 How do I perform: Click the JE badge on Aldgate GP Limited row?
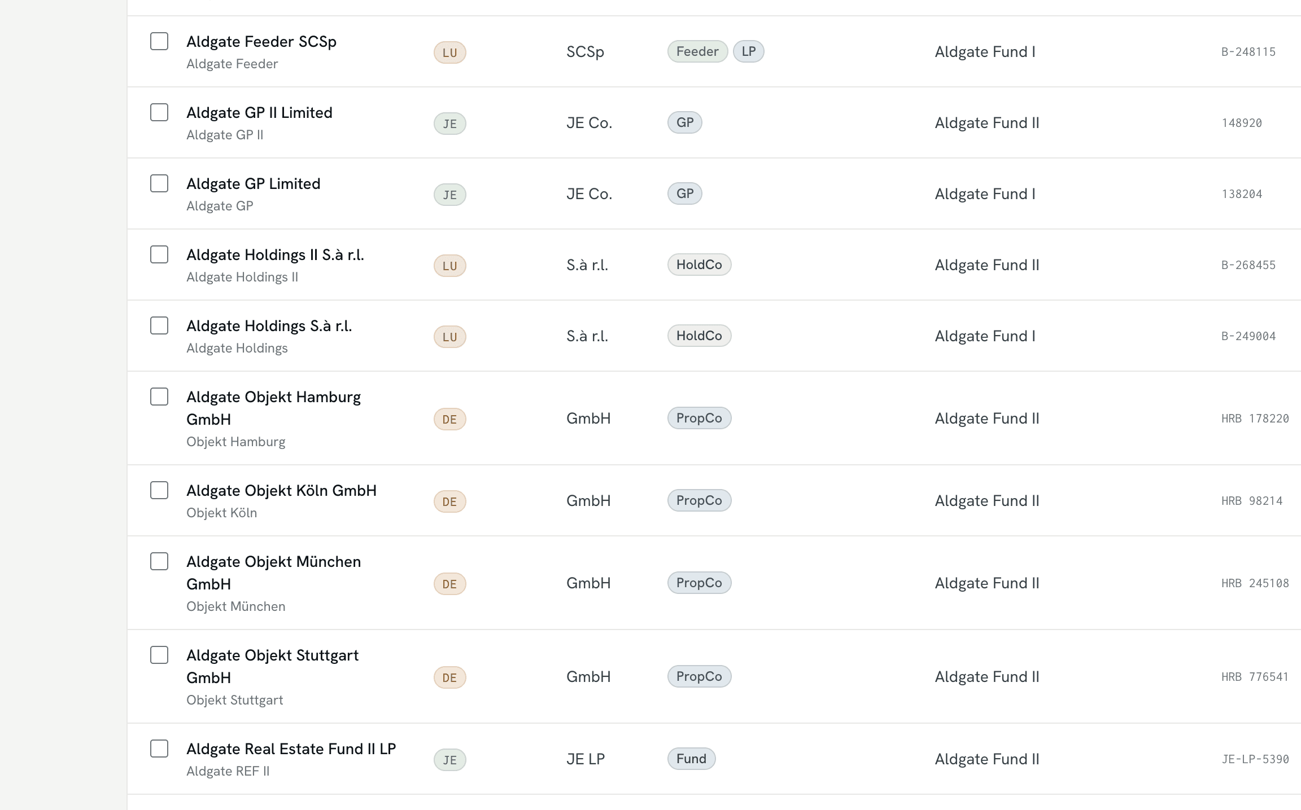click(x=450, y=195)
